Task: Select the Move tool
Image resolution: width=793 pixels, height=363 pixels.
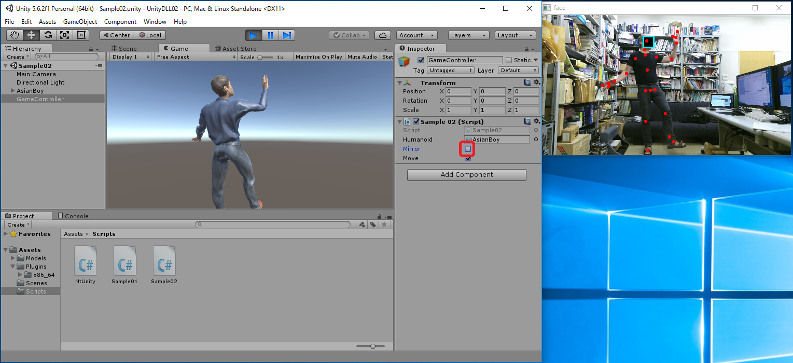Action: click(x=31, y=35)
